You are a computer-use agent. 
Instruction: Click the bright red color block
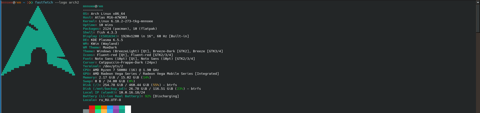click(92, 107)
